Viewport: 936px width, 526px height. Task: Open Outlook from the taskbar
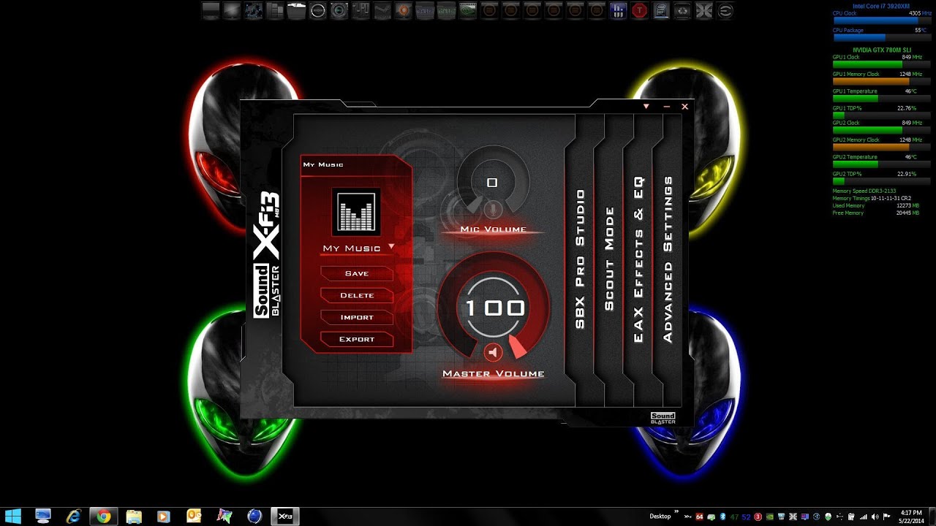(x=194, y=517)
